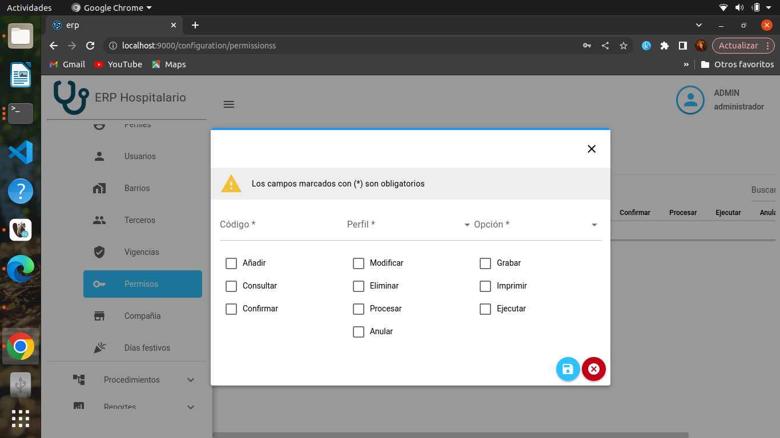This screenshot has height=438, width=780.
Task: Open Días festivos from the sidebar
Action: coord(147,348)
